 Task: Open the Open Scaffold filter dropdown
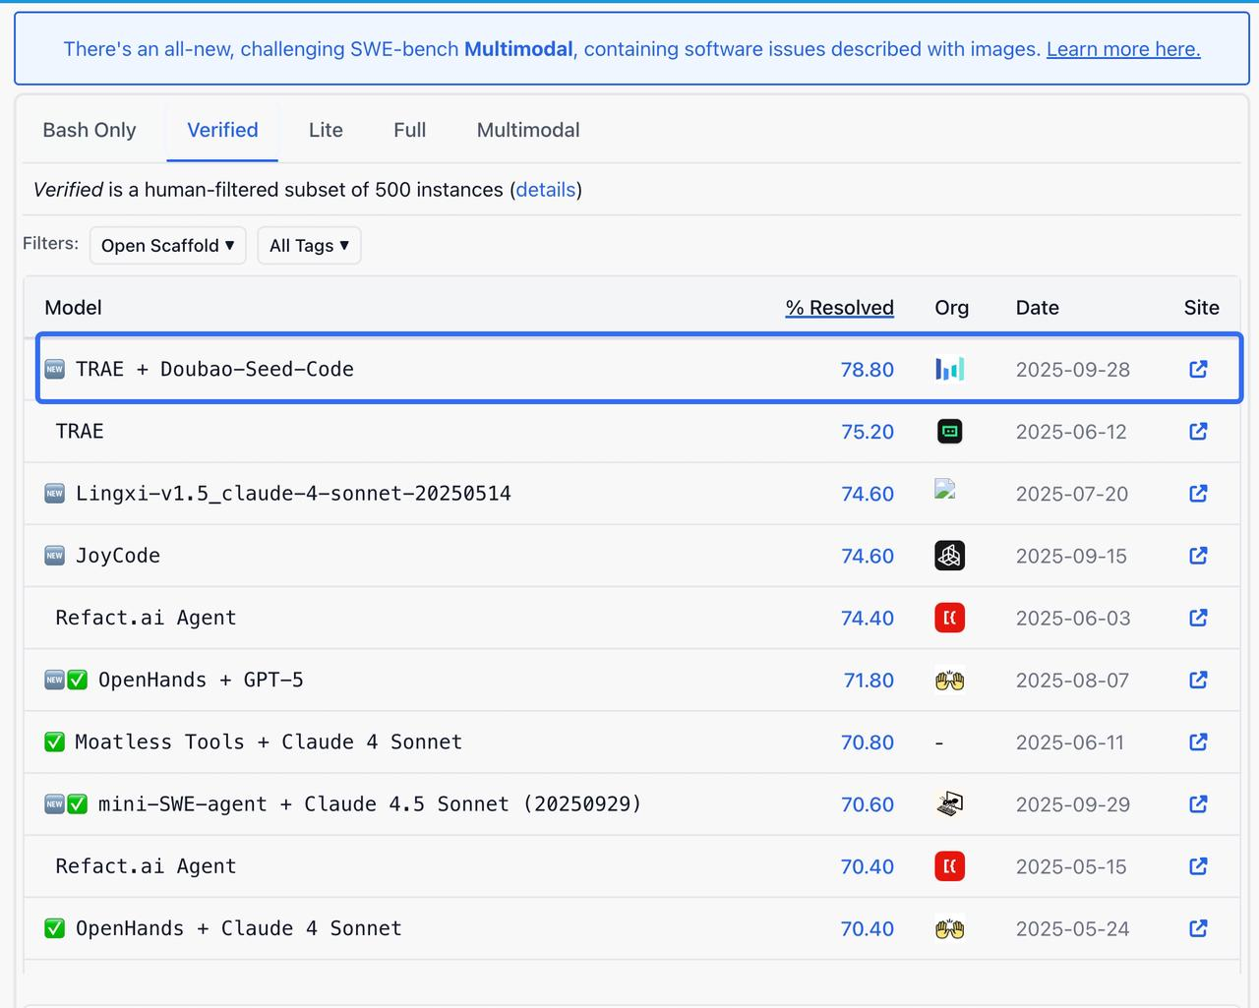tap(167, 245)
